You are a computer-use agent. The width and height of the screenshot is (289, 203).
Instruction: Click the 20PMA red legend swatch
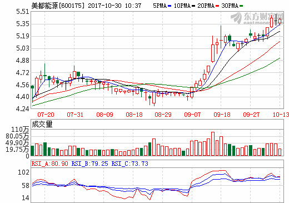click(x=217, y=6)
